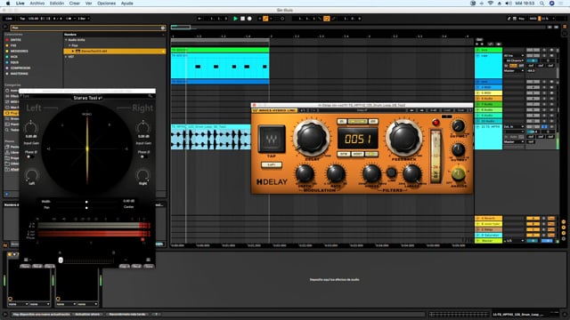Click the Dry/Wet knob on H-Delay
This screenshot has height=320, width=570.
[458, 126]
